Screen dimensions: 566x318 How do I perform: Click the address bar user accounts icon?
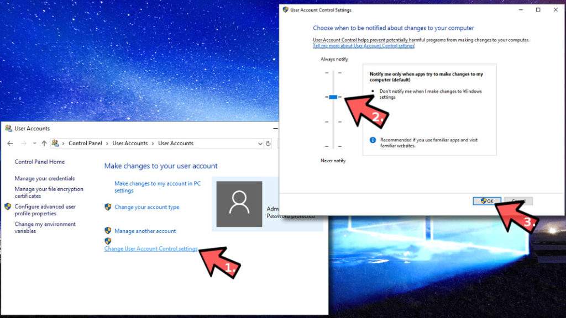(x=55, y=143)
